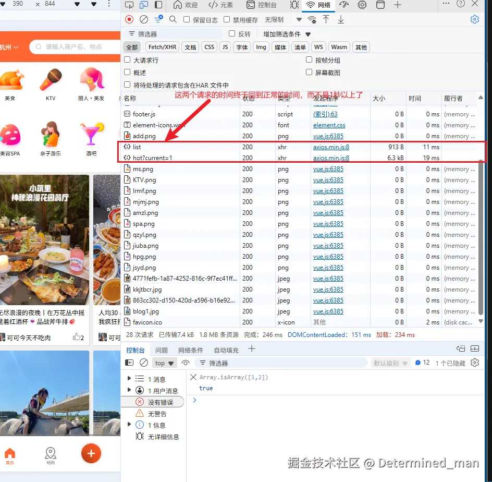This screenshot has width=492, height=482.
Task: Open network panel settings gear
Action: (x=475, y=19)
